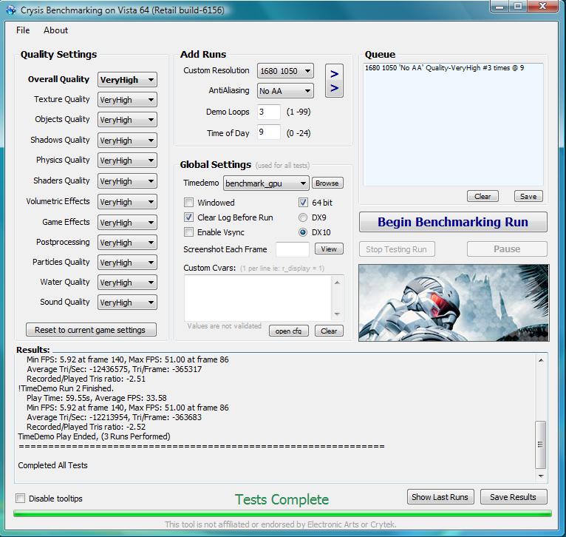This screenshot has width=566, height=537.
Task: Click the 'Completed All Tests' results line
Action: click(52, 465)
